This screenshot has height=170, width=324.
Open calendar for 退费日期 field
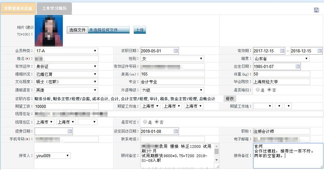[70, 131]
